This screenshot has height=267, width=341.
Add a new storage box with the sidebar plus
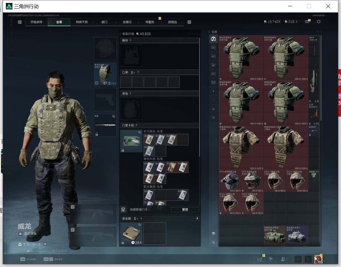pyautogui.click(x=213, y=91)
